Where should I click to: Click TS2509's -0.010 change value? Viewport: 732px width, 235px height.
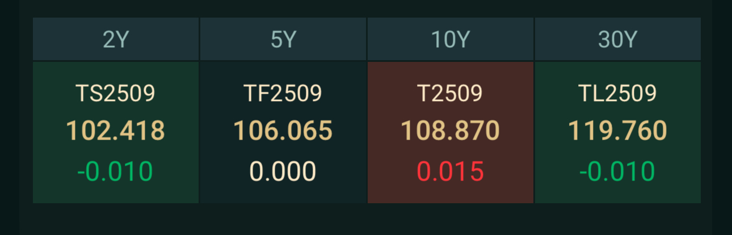coord(116,171)
